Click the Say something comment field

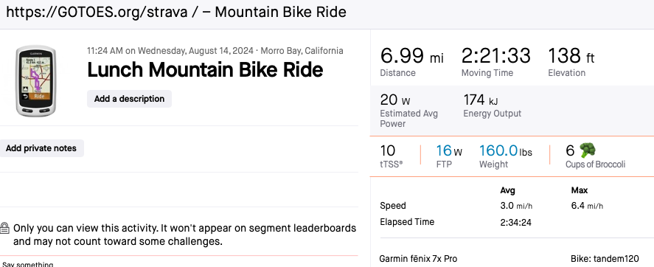pyautogui.click(x=28, y=264)
